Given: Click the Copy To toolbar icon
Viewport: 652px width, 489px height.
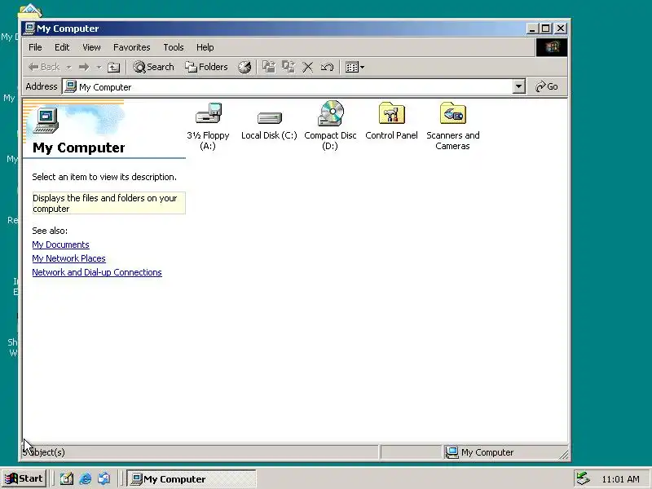Looking at the screenshot, I should tap(289, 67).
